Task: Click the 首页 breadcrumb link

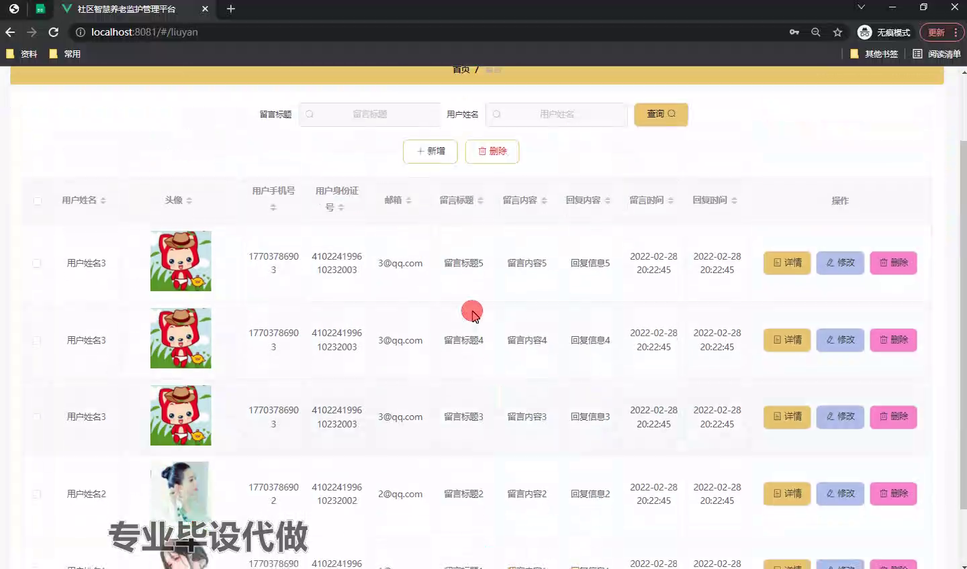Action: [x=461, y=70]
